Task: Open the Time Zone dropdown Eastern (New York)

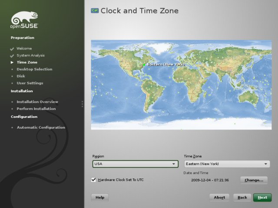Action: click(x=227, y=164)
